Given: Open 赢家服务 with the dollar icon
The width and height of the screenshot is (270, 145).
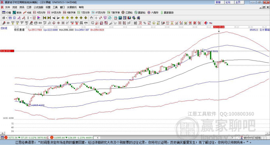Looking at the screenshot, I should click(x=167, y=13).
